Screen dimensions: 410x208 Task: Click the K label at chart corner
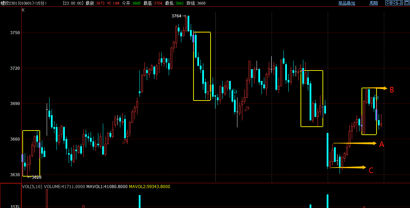point(23,10)
